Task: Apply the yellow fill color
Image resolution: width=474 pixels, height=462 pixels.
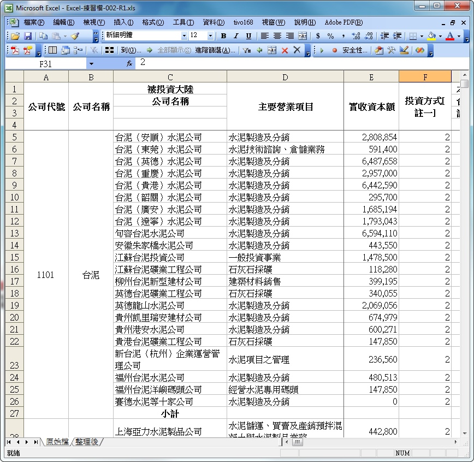Action: pos(431,36)
